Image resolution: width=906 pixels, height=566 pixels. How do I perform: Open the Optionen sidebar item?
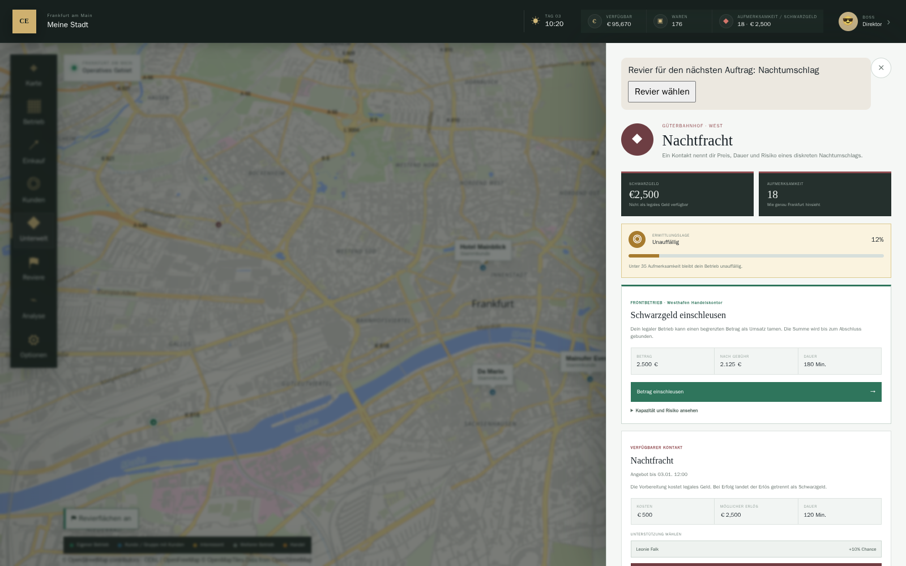click(x=33, y=346)
